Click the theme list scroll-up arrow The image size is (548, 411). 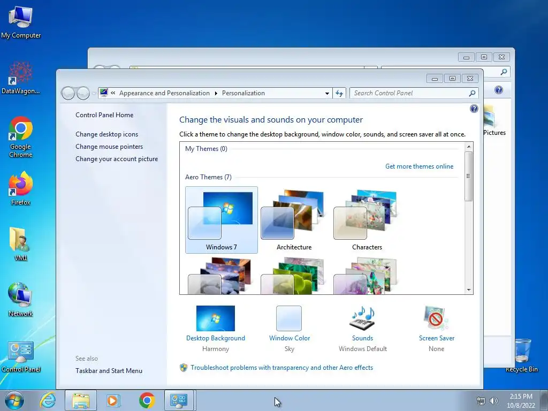click(469, 146)
